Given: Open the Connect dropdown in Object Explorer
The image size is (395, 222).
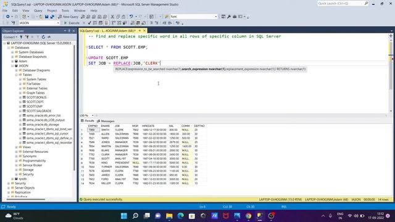Looking at the screenshot, I should click(x=10, y=37).
